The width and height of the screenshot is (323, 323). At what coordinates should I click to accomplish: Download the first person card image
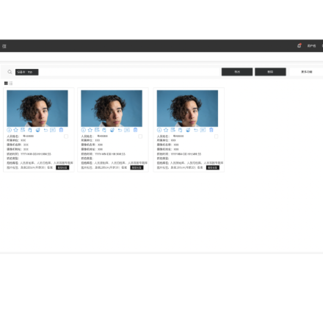[9, 130]
